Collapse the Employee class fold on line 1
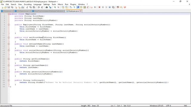This screenshot has width=191, height=107. pos(9,14)
